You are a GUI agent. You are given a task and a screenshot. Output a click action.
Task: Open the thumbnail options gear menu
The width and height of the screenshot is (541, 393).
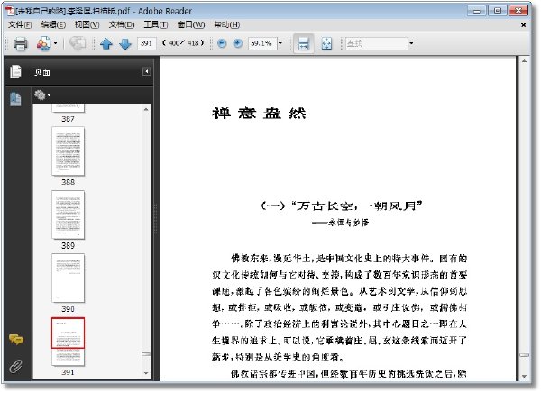[42, 95]
